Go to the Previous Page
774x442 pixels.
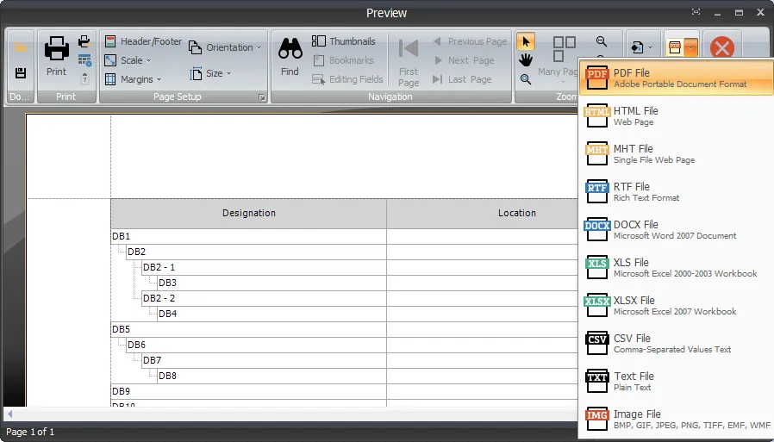pyautogui.click(x=470, y=41)
